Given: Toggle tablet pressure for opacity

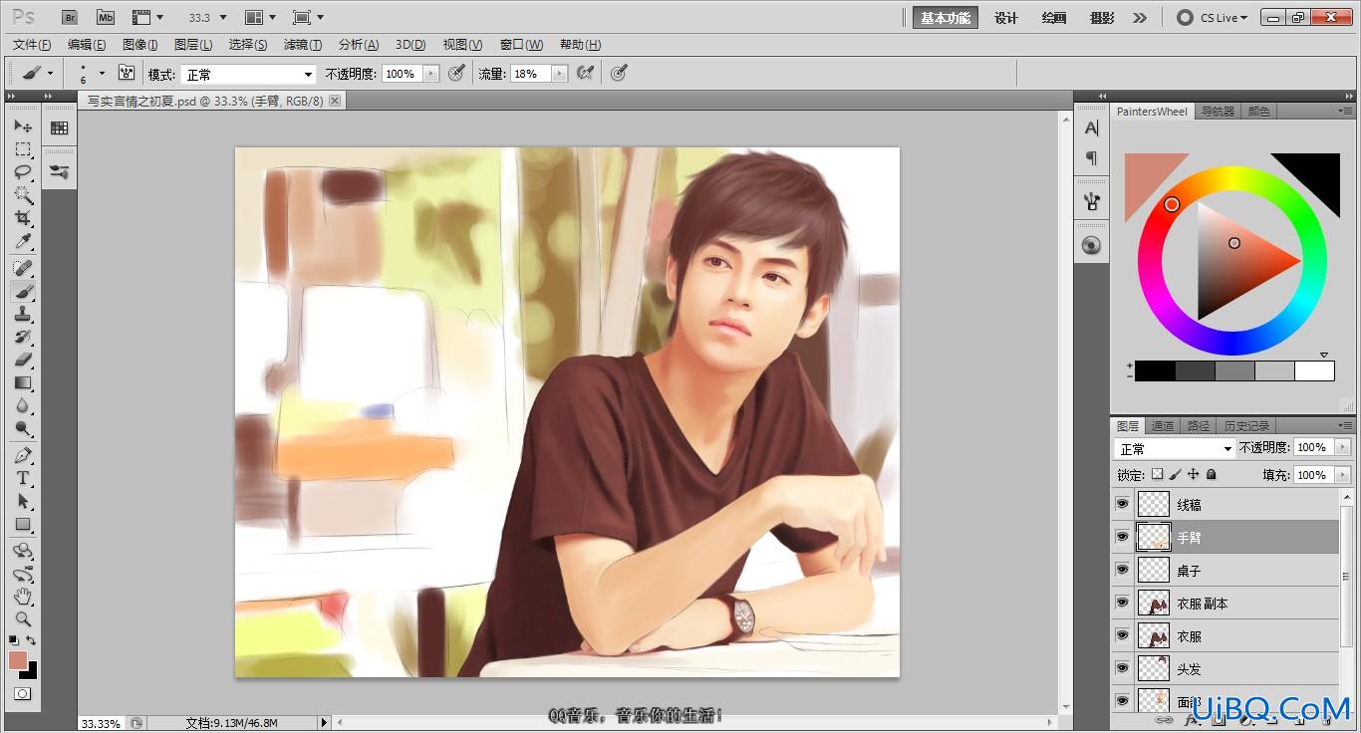Looking at the screenshot, I should pyautogui.click(x=456, y=73).
